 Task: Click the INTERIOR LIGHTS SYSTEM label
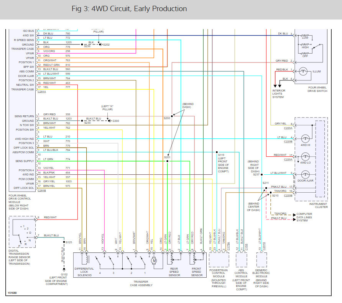point(278,94)
